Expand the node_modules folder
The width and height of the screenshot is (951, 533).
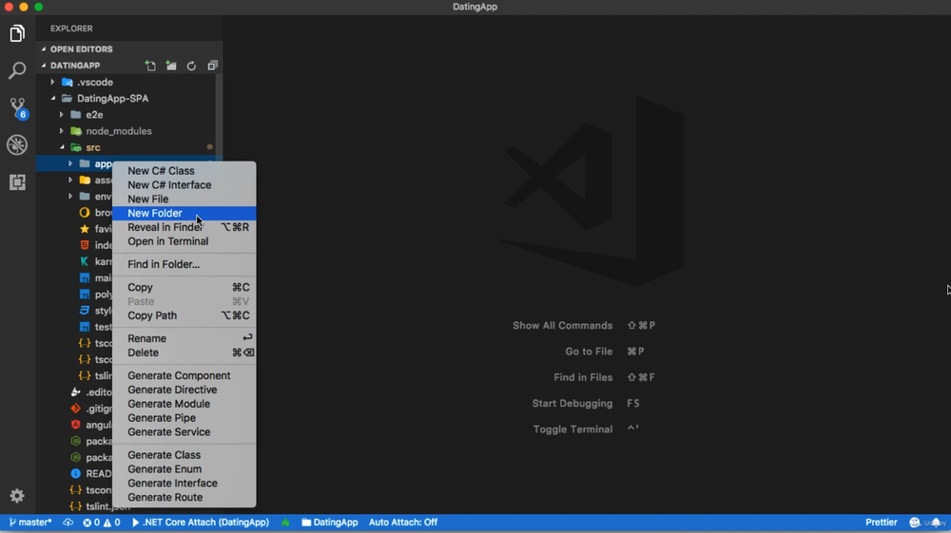pyautogui.click(x=61, y=131)
